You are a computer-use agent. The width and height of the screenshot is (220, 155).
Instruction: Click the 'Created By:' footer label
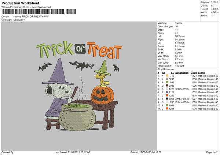[8, 152]
